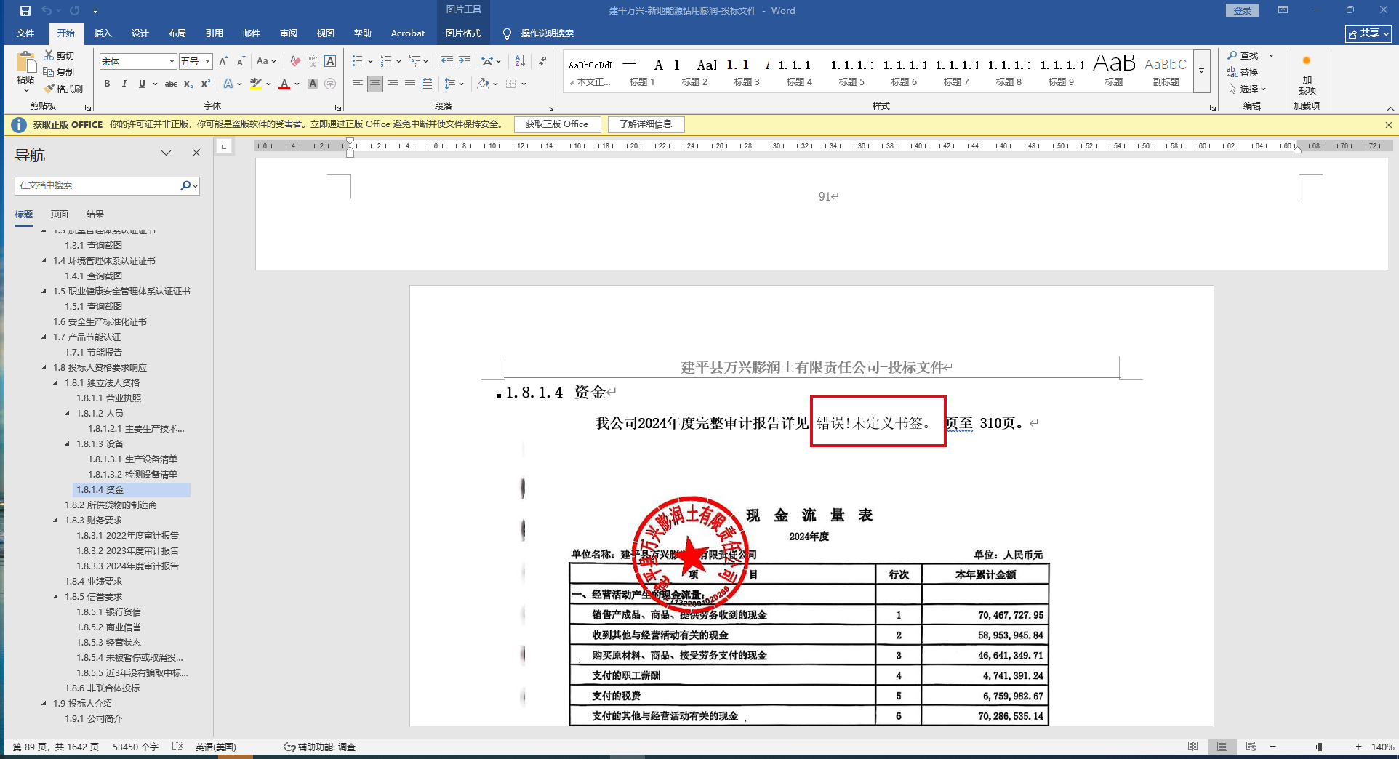
Task: Toggle Strikethrough formatting
Action: [171, 84]
